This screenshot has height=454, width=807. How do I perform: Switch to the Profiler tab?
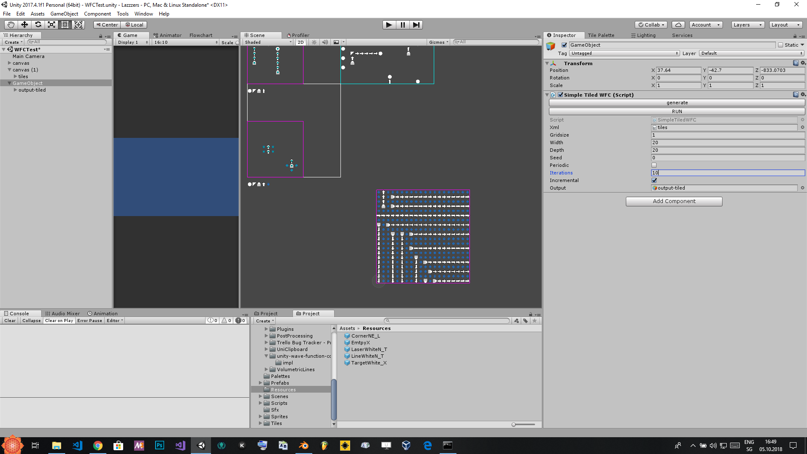click(298, 35)
